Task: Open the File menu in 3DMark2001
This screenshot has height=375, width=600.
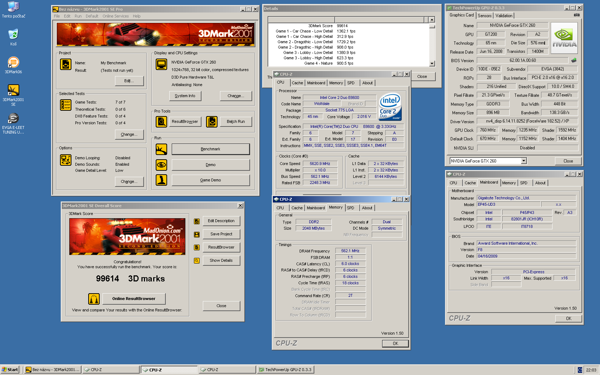Action: [57, 16]
